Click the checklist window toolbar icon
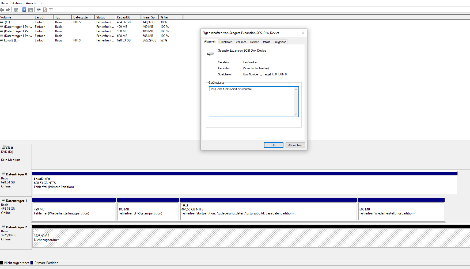 click(51, 10)
